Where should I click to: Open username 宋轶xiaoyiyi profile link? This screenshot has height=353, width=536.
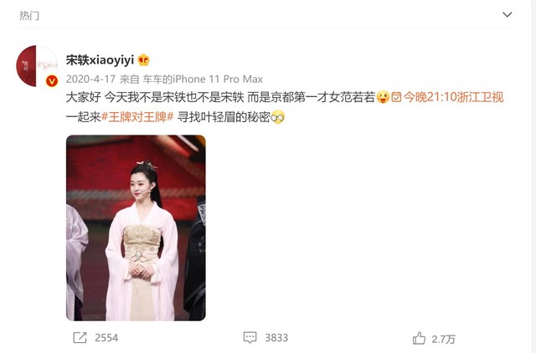[100, 60]
